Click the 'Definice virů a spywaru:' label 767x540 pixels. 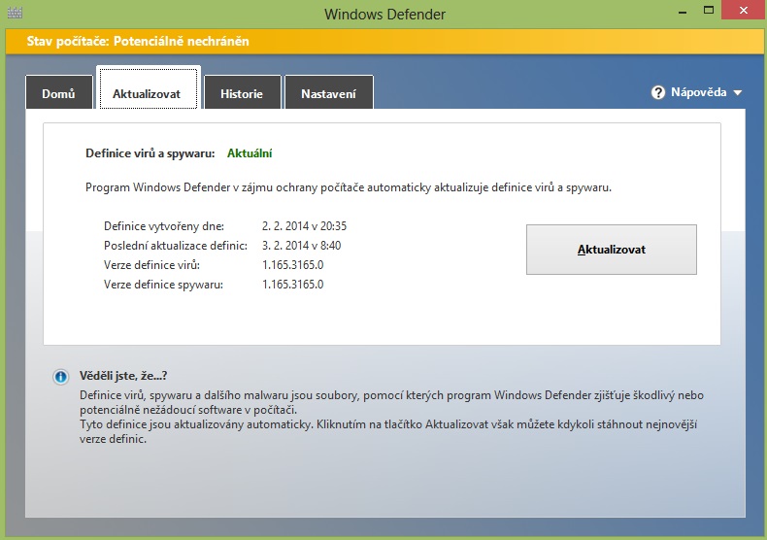point(150,153)
